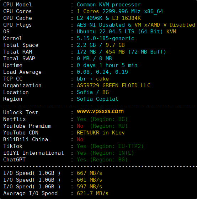This screenshot has width=197, height=199.
Task: Click the 'YouTube CDN' label
Action: 21,133
